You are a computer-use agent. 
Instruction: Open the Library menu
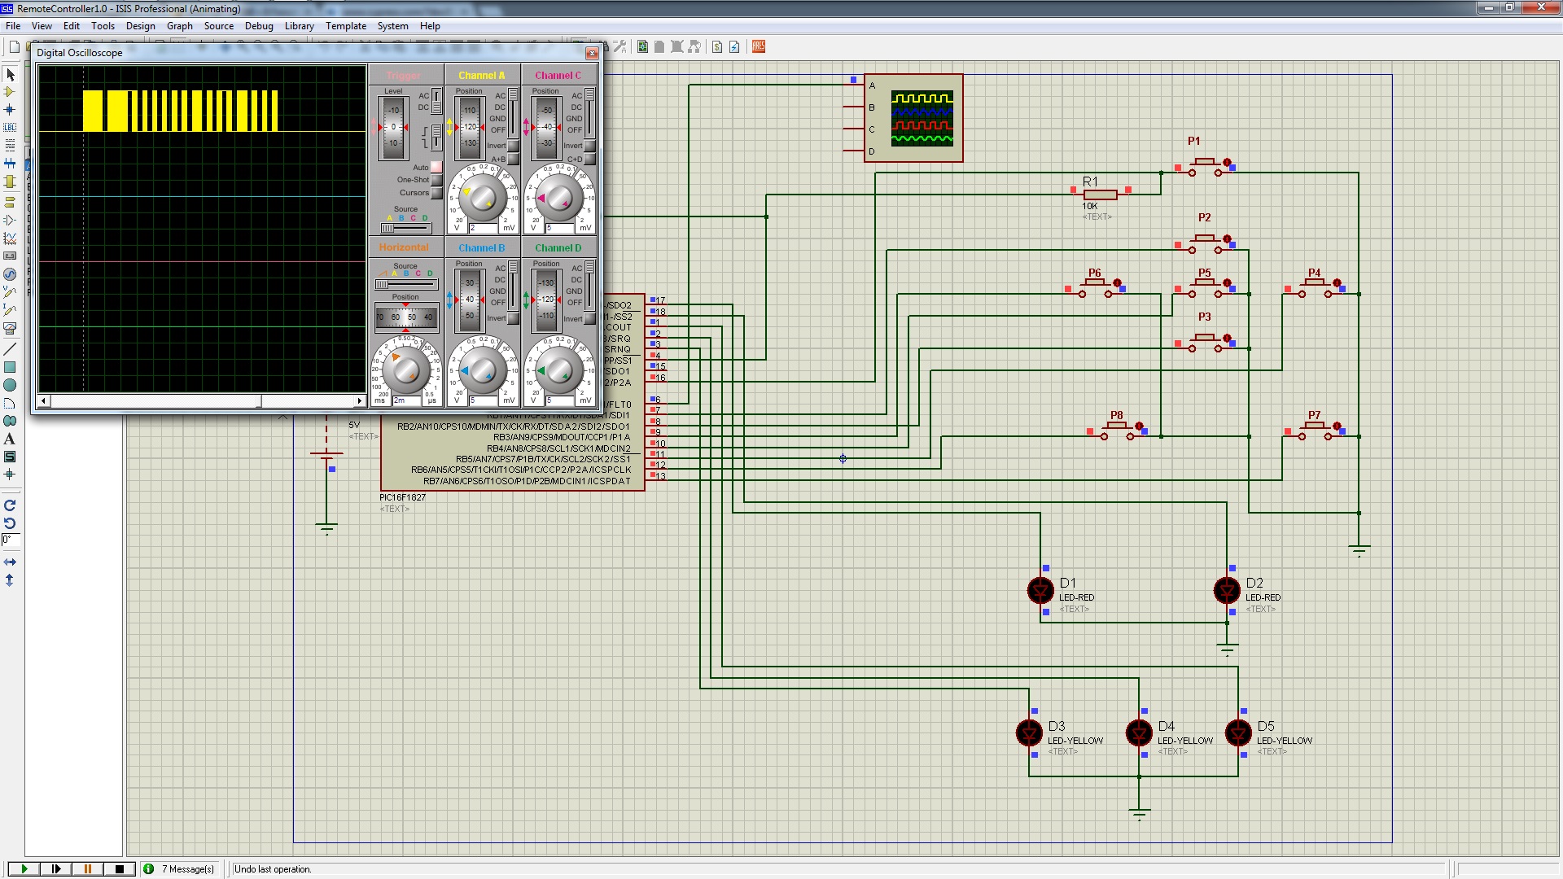299,26
